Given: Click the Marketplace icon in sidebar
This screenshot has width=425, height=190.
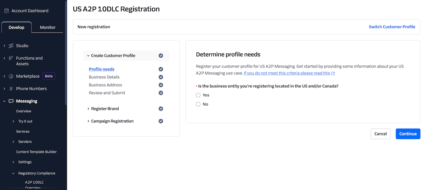Looking at the screenshot, I should pos(11,76).
